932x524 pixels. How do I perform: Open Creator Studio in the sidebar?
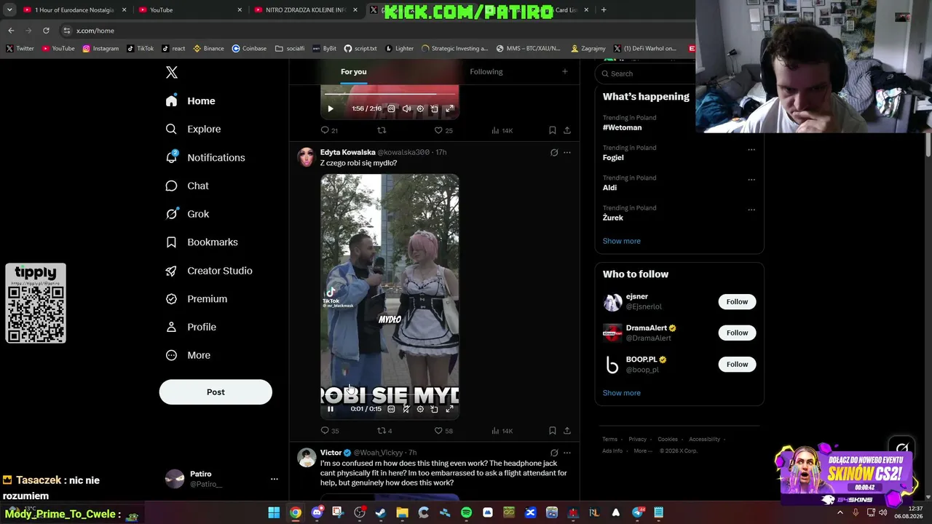(209, 271)
